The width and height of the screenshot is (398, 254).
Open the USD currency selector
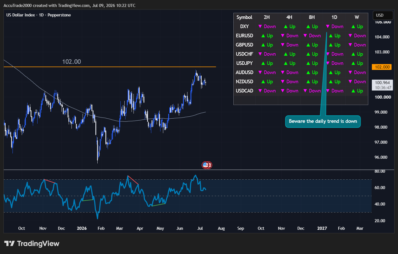click(383, 15)
